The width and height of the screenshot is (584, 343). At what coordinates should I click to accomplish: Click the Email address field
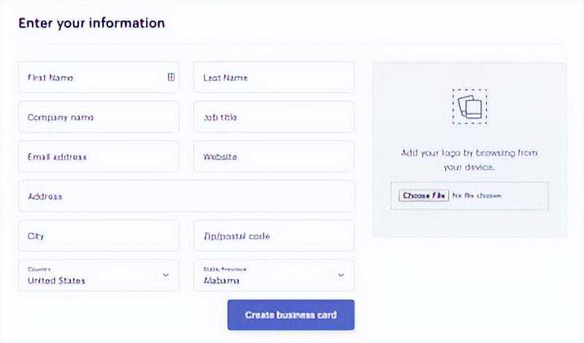tap(99, 157)
